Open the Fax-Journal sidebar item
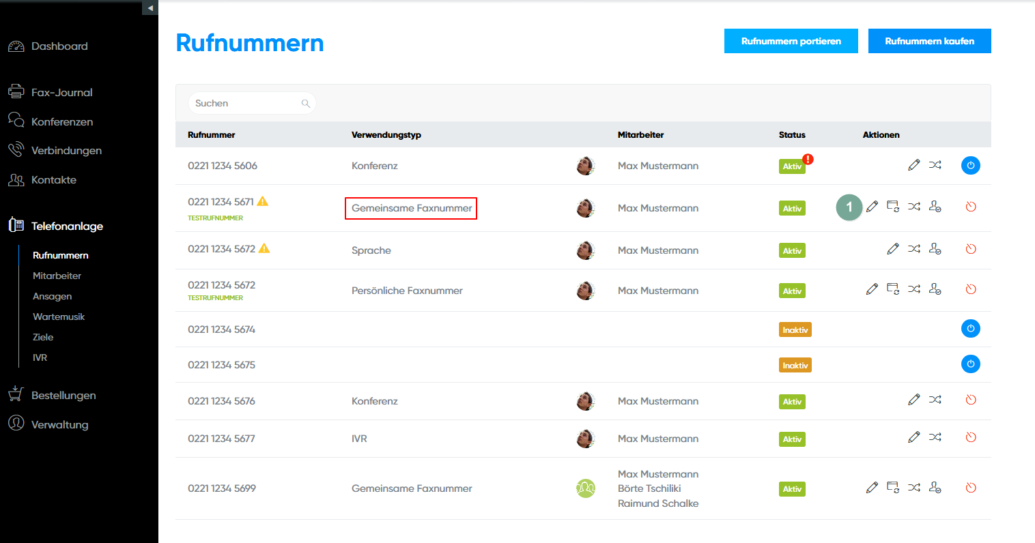Screen dimensions: 1035x543 coord(61,92)
